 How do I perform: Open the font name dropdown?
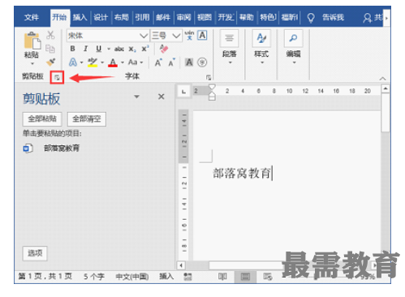[144, 36]
